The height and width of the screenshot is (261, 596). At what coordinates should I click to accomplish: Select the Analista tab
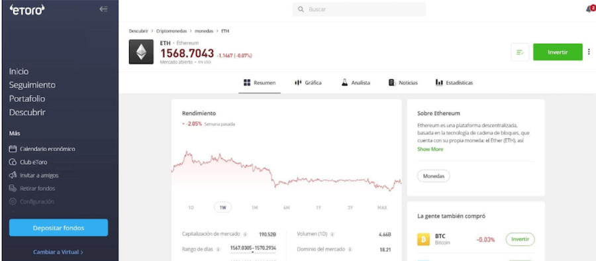(x=356, y=83)
